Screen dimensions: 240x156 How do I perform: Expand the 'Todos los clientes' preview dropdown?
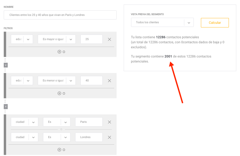click(162, 22)
